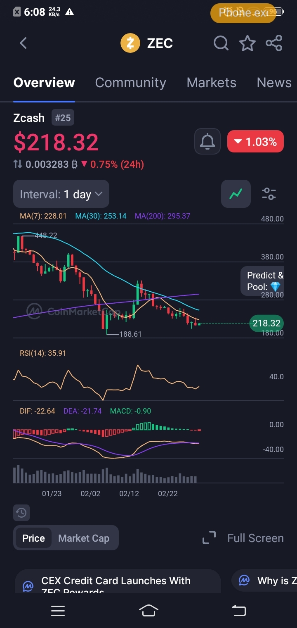297x628 pixels.
Task: Tap RSI(14): 35.91 label
Action: pyautogui.click(x=43, y=353)
